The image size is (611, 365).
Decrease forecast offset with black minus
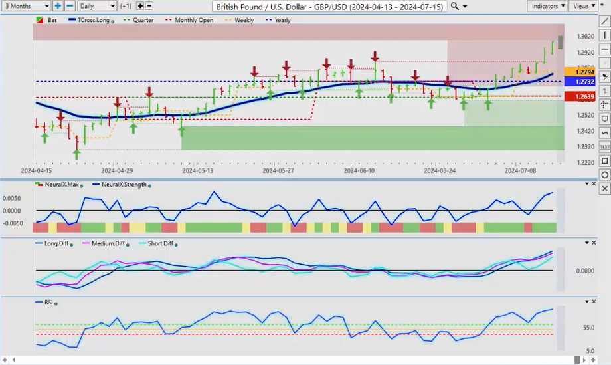(x=149, y=6)
